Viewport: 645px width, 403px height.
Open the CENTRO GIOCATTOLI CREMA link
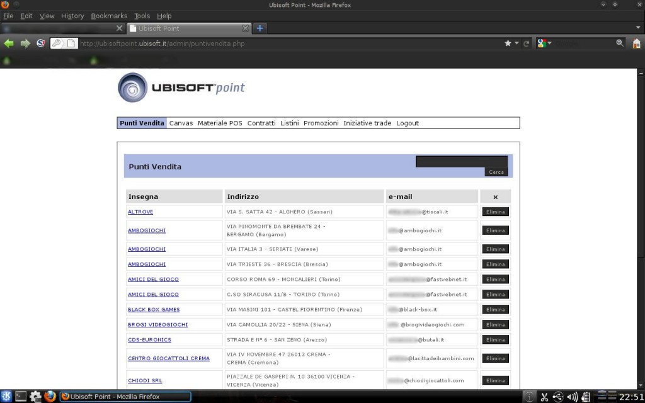pos(169,358)
